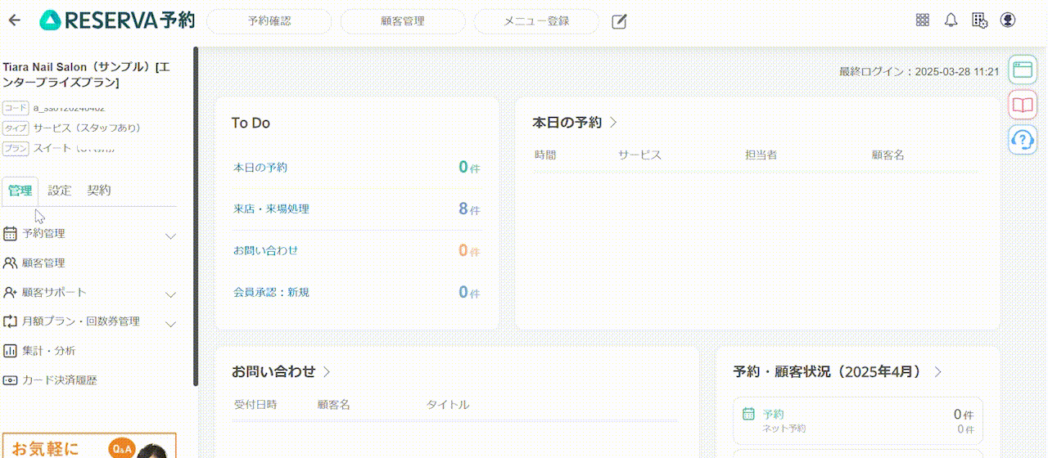
Task: Expand the 月額プラン・回数券管理 chevron
Action: coord(171,324)
